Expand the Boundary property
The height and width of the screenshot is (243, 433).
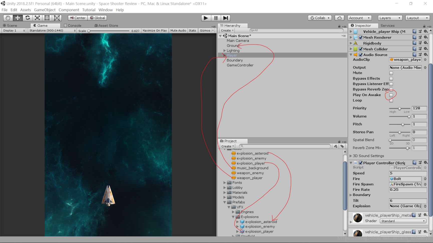[x=351, y=195]
